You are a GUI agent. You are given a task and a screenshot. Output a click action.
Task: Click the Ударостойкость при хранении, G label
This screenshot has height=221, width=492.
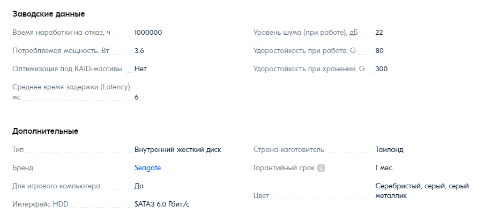tap(309, 69)
